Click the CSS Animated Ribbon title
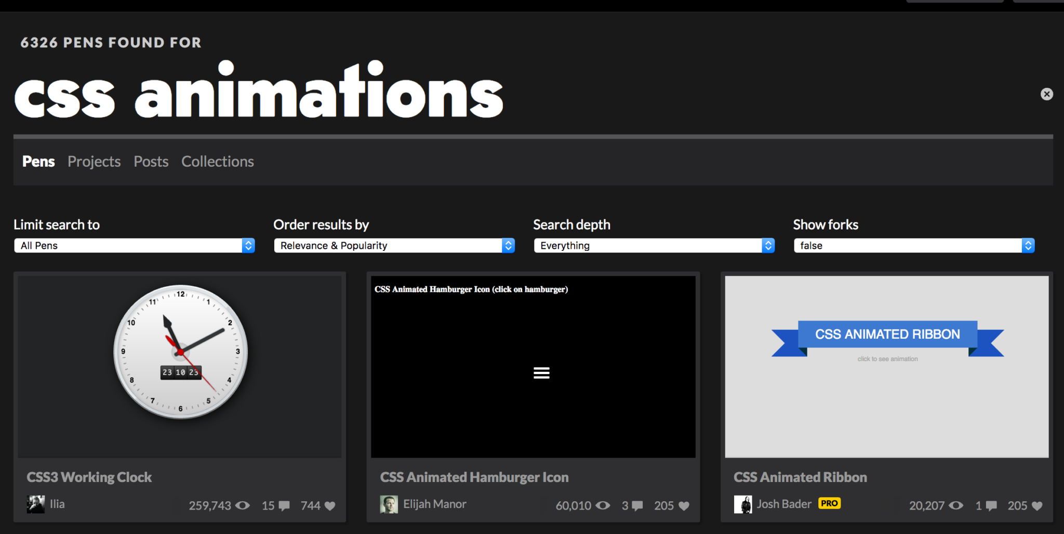This screenshot has width=1064, height=534. pyautogui.click(x=800, y=477)
